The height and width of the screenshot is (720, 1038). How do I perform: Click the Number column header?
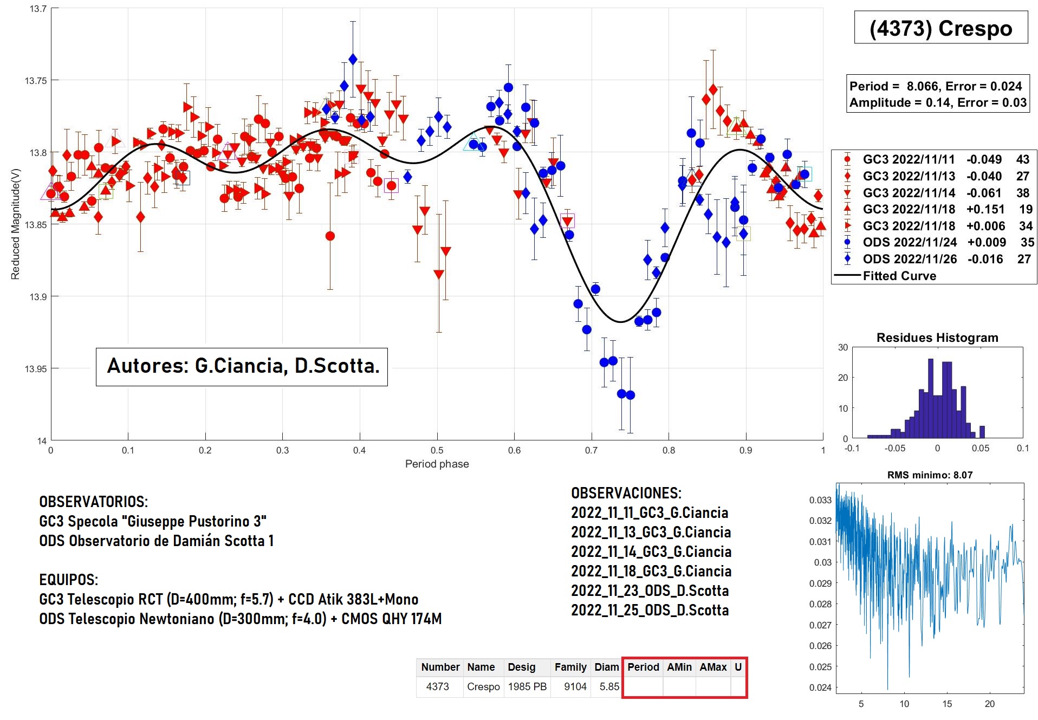click(440, 667)
